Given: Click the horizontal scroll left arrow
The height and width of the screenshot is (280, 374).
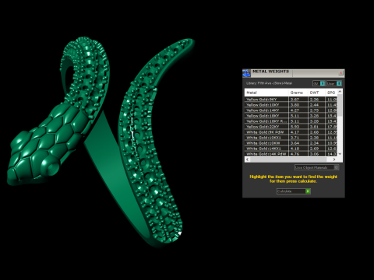Looking at the screenshot, I should click(247, 159).
